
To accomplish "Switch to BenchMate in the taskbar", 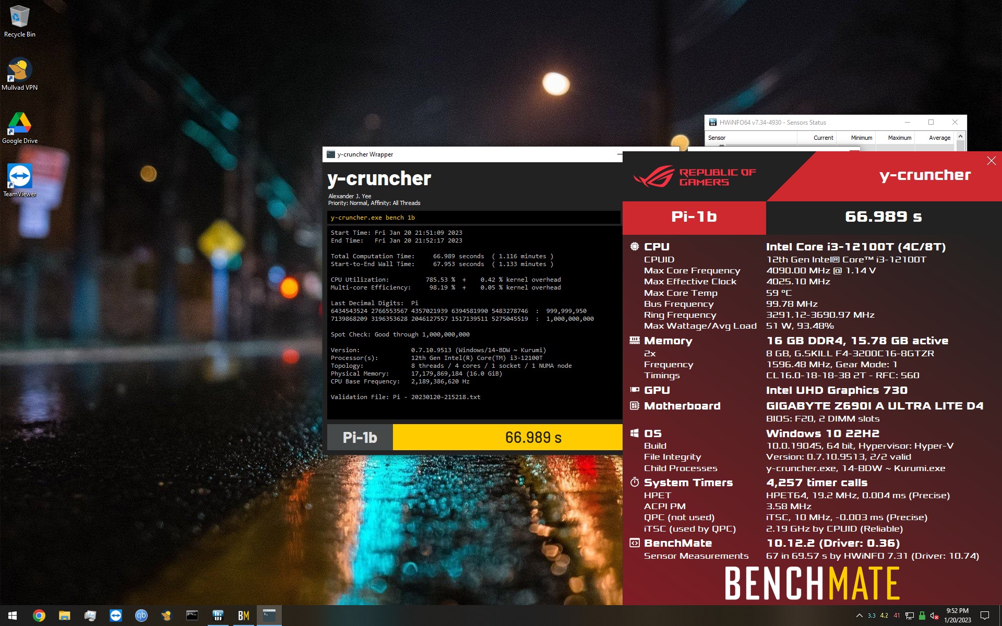I will click(243, 616).
